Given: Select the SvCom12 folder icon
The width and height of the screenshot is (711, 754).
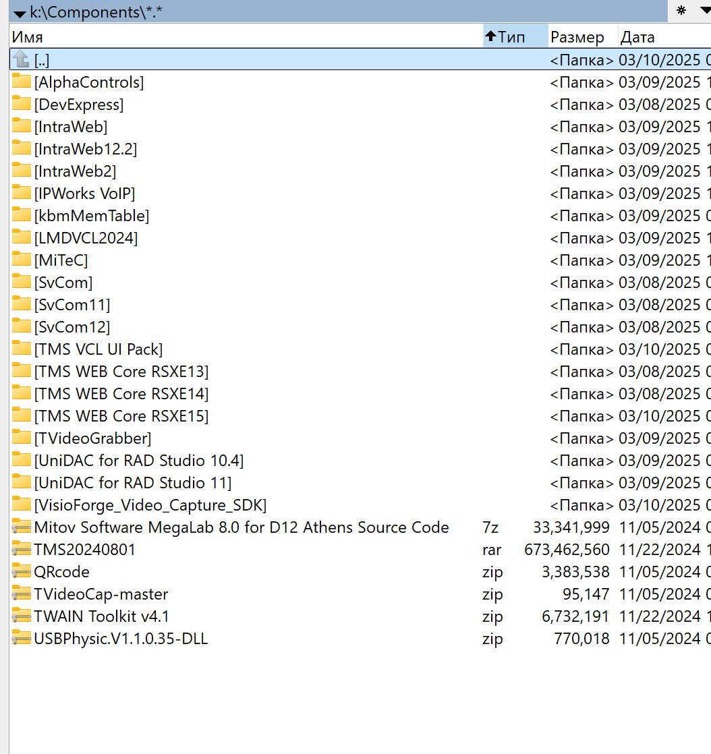Looking at the screenshot, I should pyautogui.click(x=21, y=326).
